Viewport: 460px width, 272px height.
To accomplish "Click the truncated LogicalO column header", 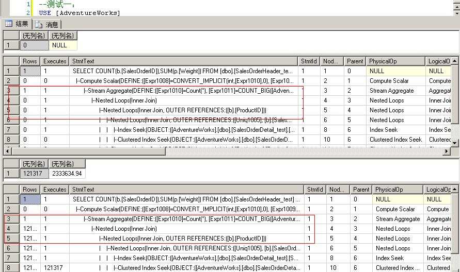I will (439, 61).
